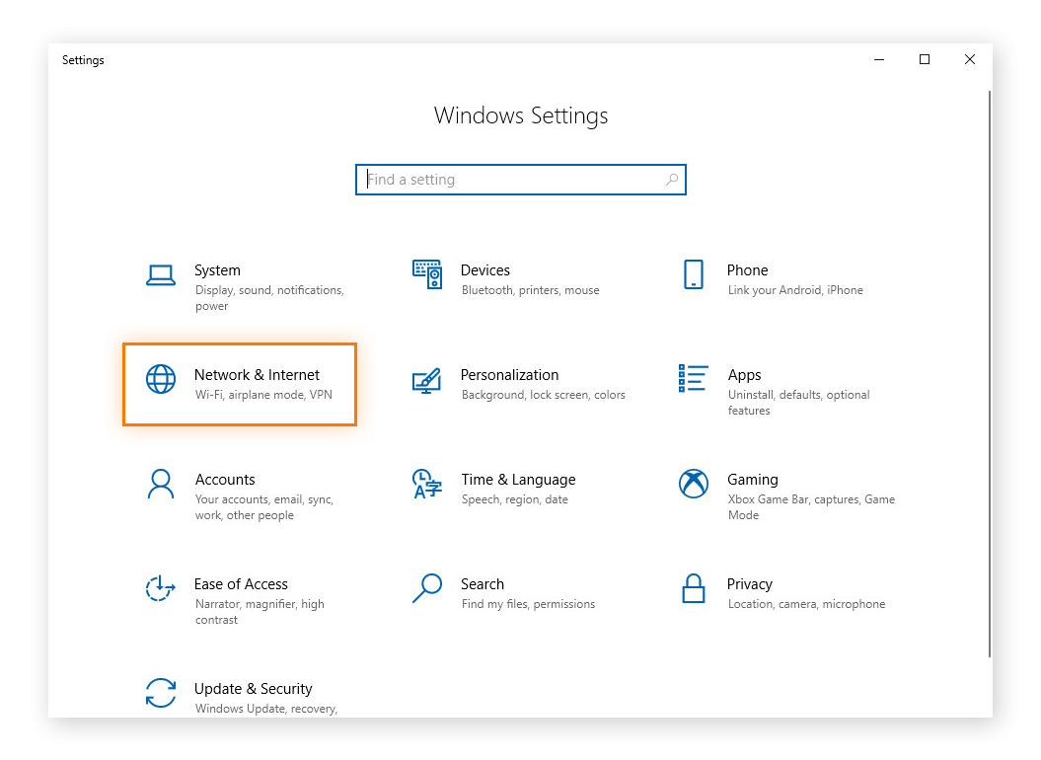1041x760 pixels.
Task: Open the System settings label
Action: (217, 270)
